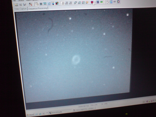
Task: Click the green rectangle toolbar icon
Action: 102,2
